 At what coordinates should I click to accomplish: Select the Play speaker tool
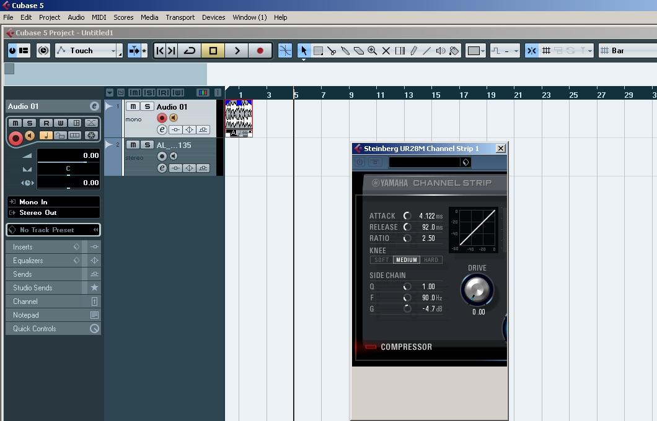(x=440, y=51)
